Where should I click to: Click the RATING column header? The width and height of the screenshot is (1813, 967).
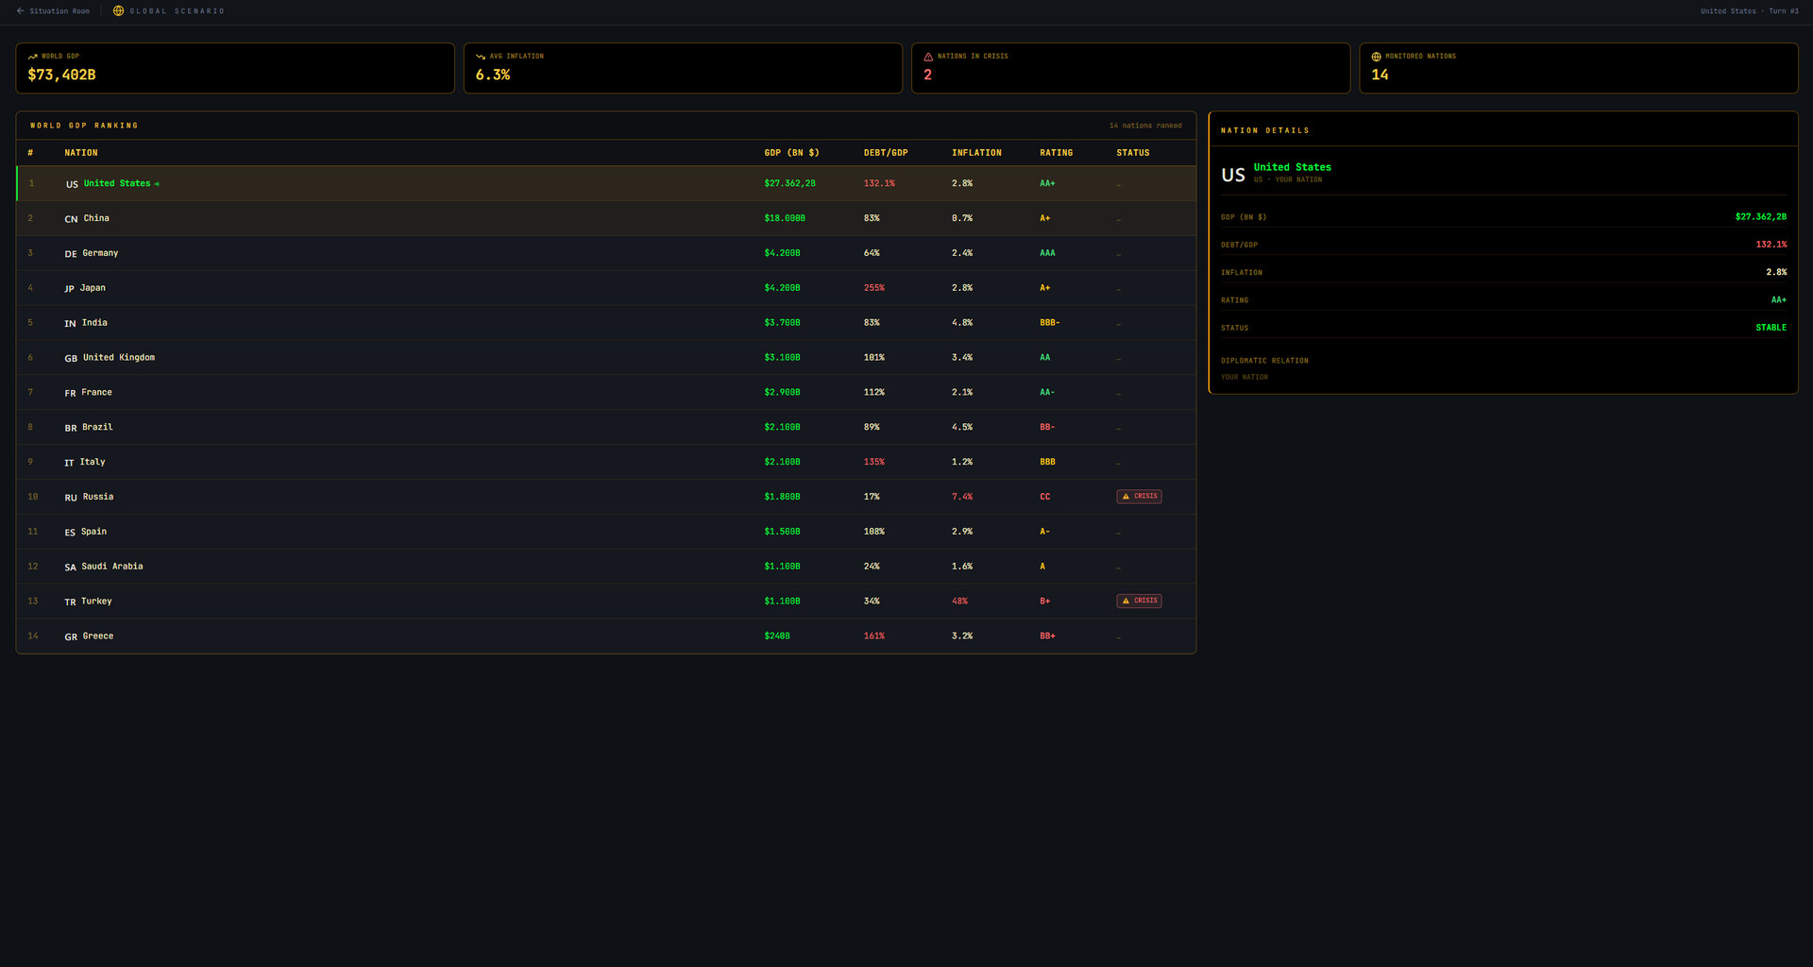(x=1056, y=153)
